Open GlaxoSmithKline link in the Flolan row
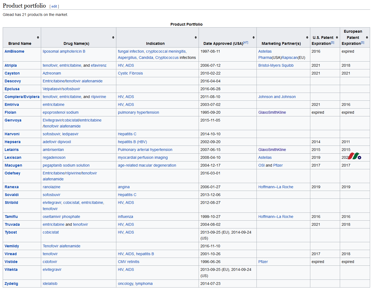Viewport: 372px width, 290px height. pyautogui.click(x=272, y=112)
